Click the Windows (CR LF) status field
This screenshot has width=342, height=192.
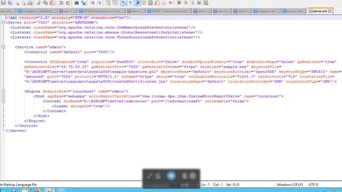[290, 185]
